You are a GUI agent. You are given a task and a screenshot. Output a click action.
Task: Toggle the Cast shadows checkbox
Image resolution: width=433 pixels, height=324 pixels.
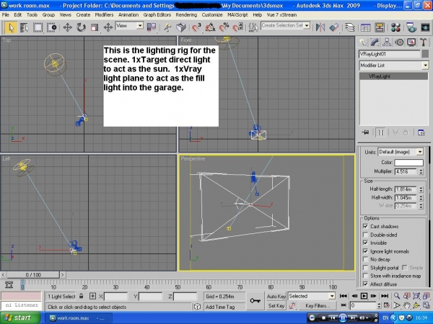pyautogui.click(x=365, y=226)
